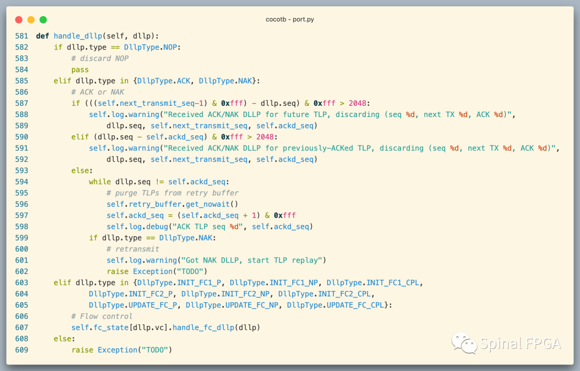Screen dimensions: 580x371
Task: Click comment '# purge TLPs from retry buffer'
Action: coord(172,193)
